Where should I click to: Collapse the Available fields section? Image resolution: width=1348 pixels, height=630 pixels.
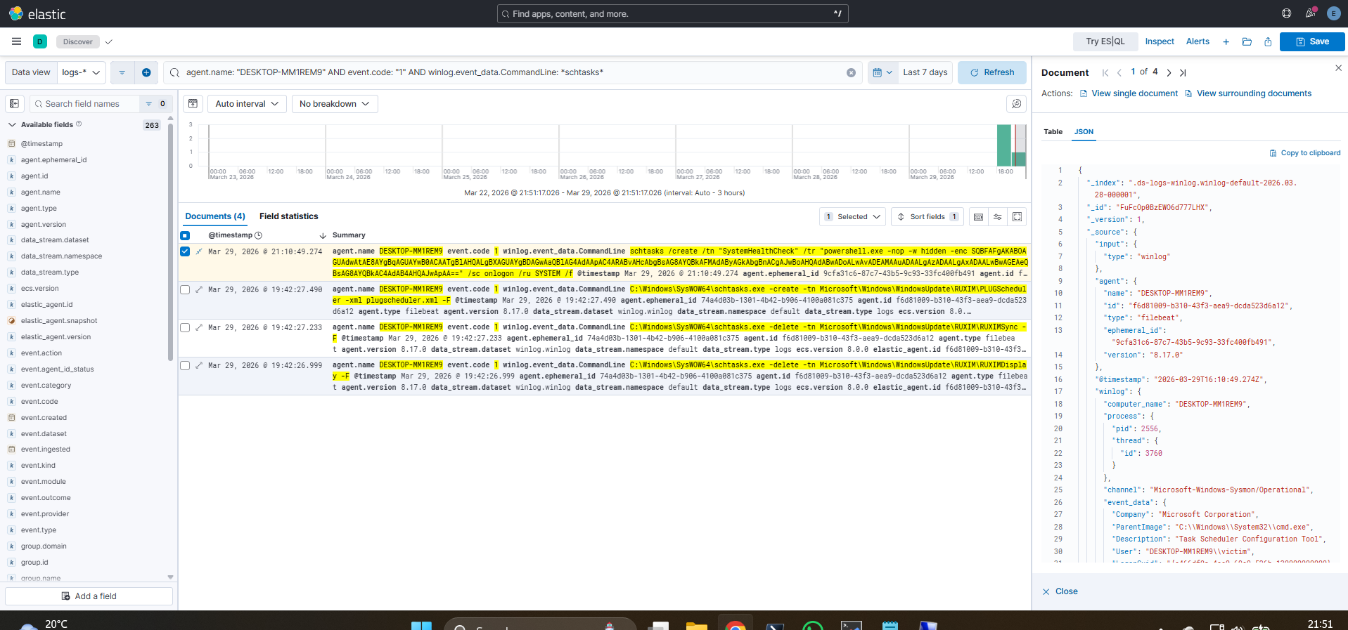[x=12, y=125]
